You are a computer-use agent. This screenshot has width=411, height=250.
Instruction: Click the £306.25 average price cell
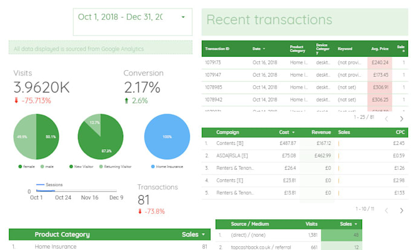[x=380, y=100]
